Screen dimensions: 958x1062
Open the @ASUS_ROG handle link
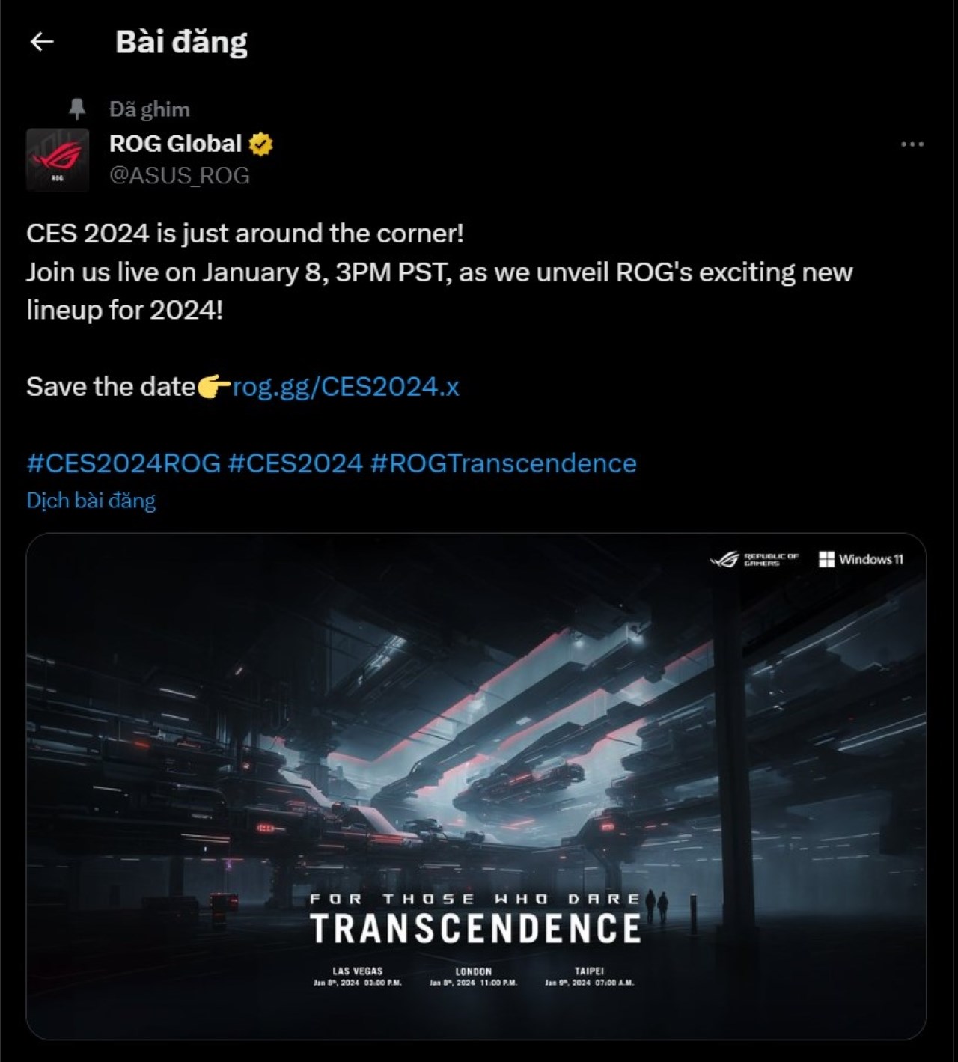coord(180,175)
